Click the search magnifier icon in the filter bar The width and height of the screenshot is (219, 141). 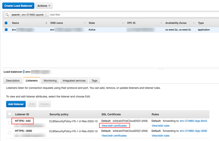(x=7, y=15)
